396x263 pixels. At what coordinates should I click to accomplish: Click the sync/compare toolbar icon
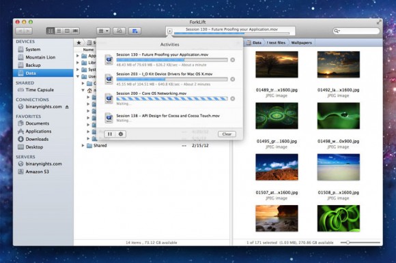tap(119, 31)
